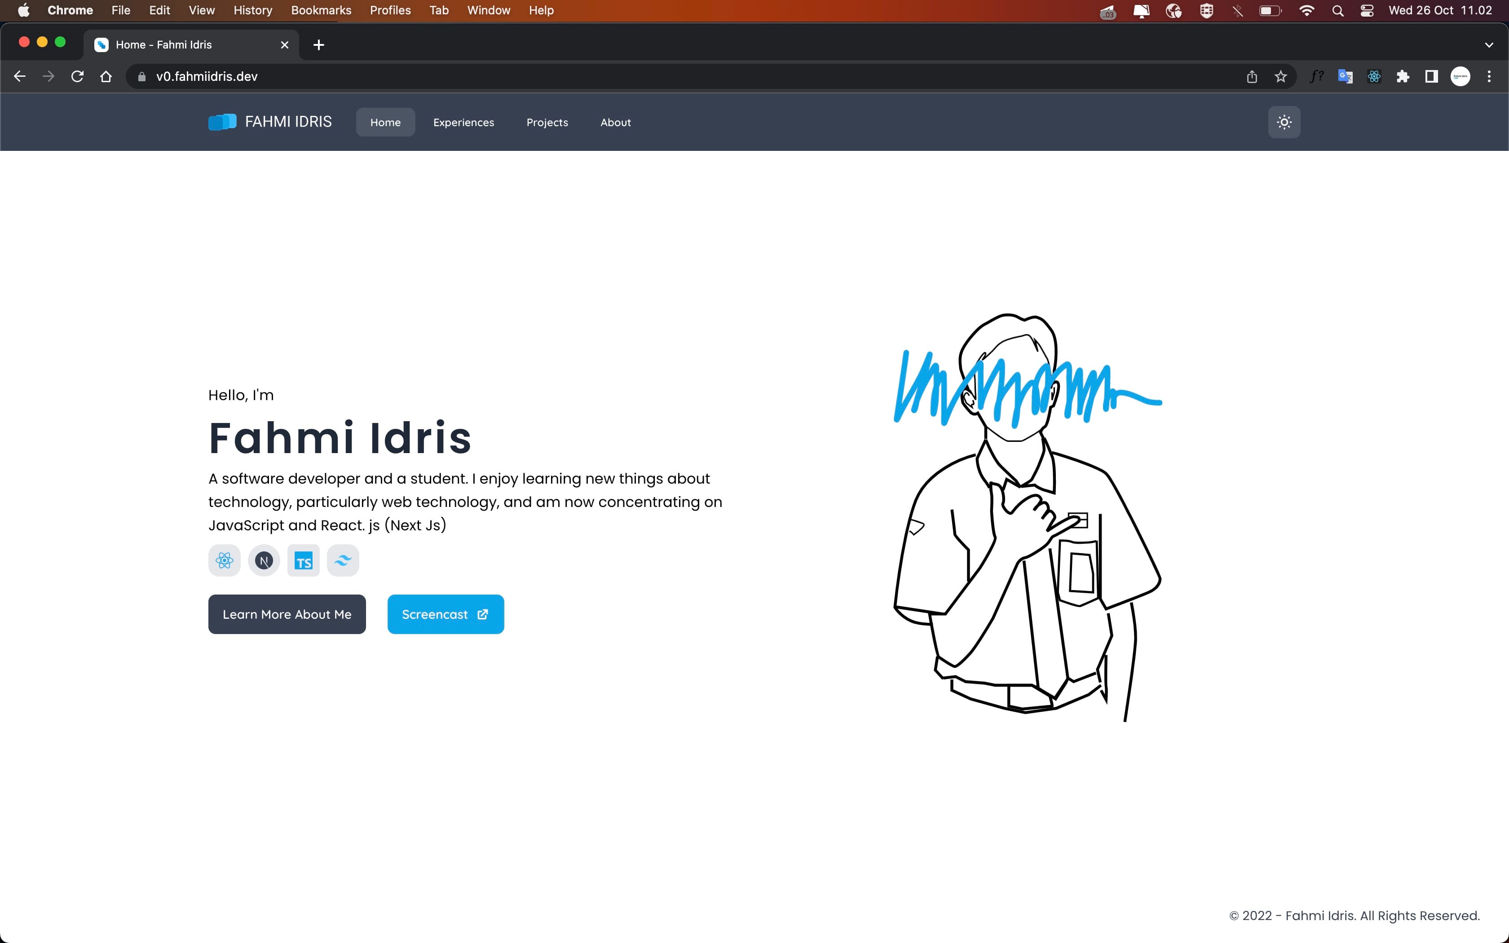Image resolution: width=1509 pixels, height=943 pixels.
Task: Click the Tailwind CSS tech icon
Action: [x=343, y=560]
